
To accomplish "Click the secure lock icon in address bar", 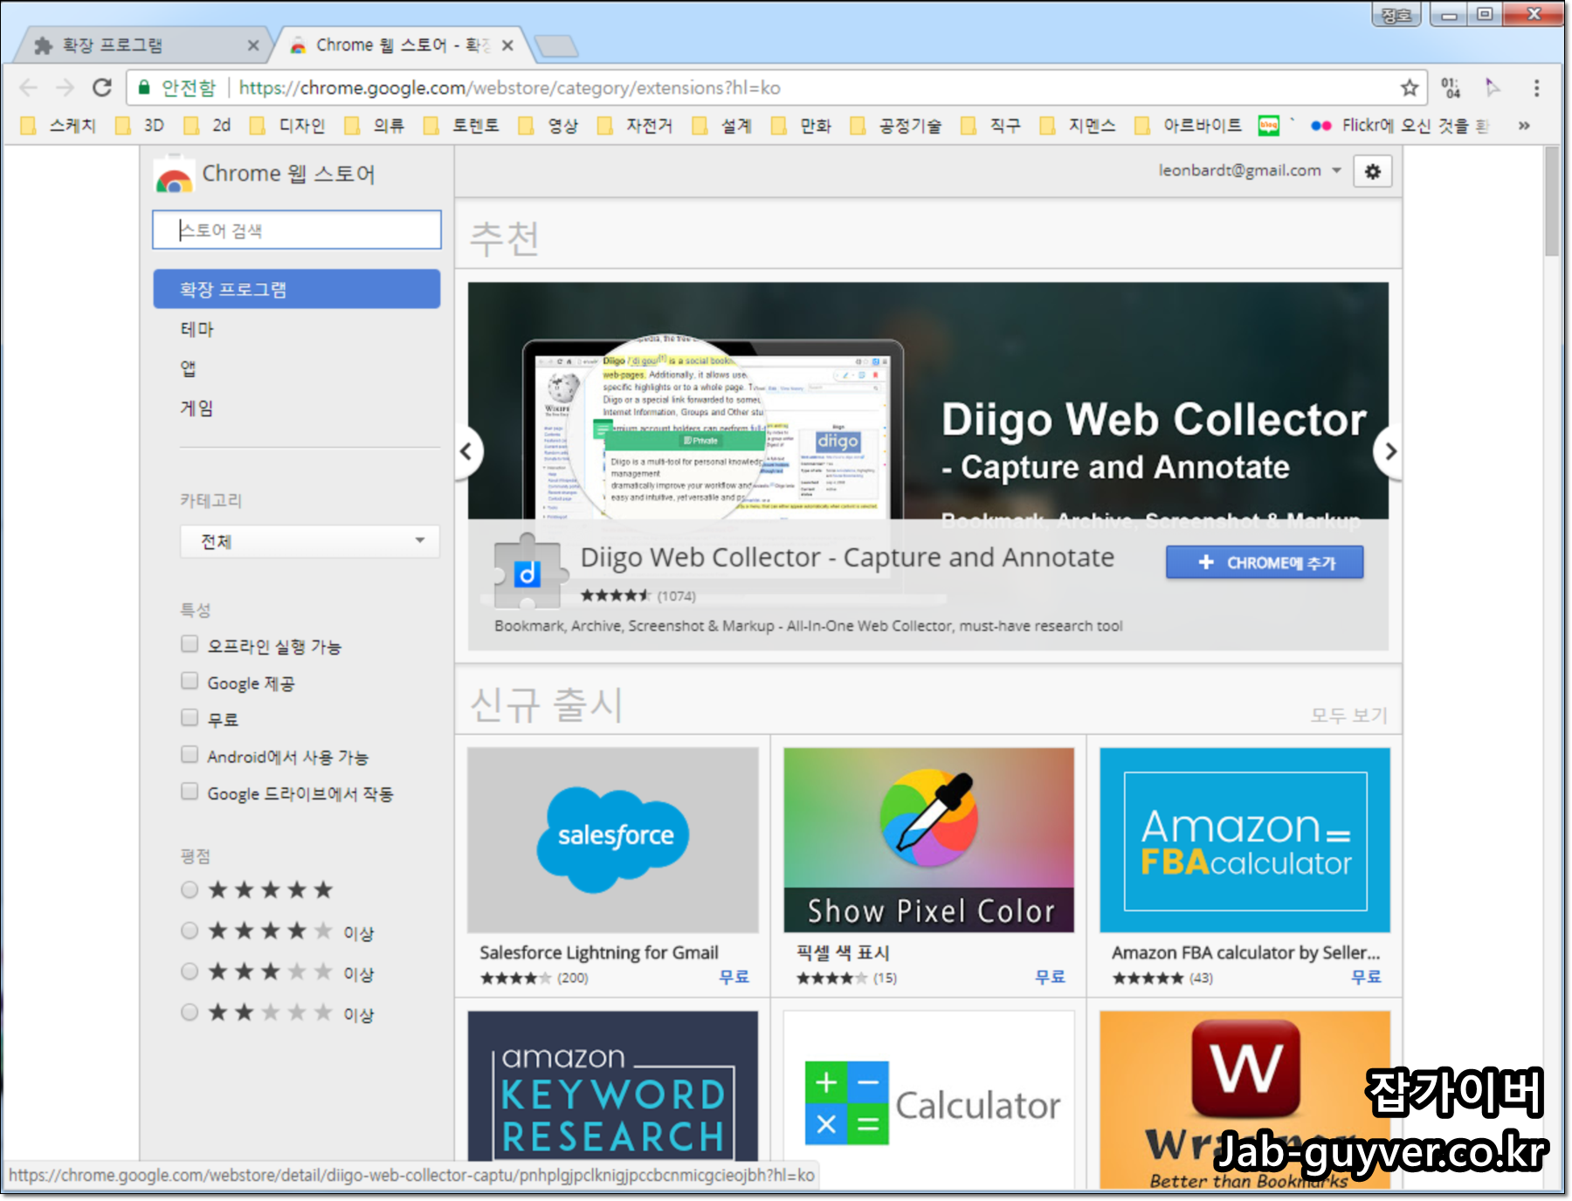I will [x=144, y=87].
